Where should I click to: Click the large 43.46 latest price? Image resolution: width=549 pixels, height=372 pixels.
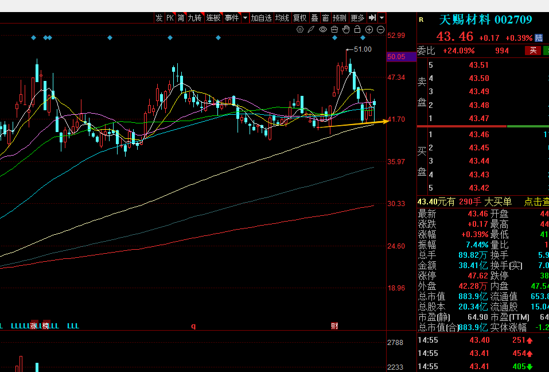[x=455, y=36]
